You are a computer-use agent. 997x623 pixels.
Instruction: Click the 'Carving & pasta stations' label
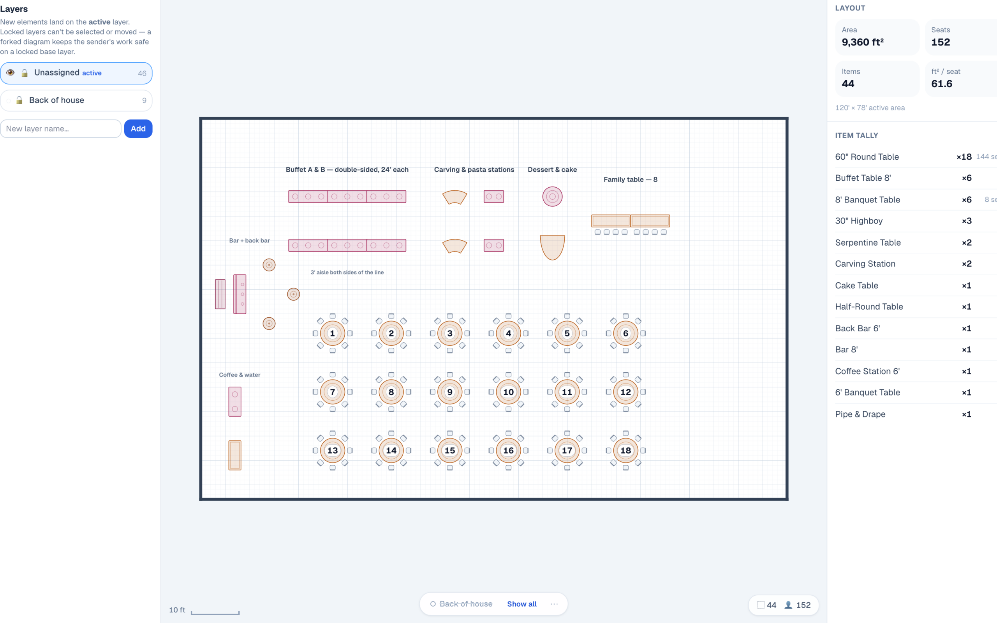pos(474,169)
